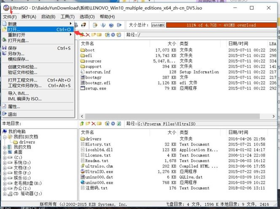Click the gear settings icon in ISO pane toolbar
The image size is (280, 209).
coord(113,35)
